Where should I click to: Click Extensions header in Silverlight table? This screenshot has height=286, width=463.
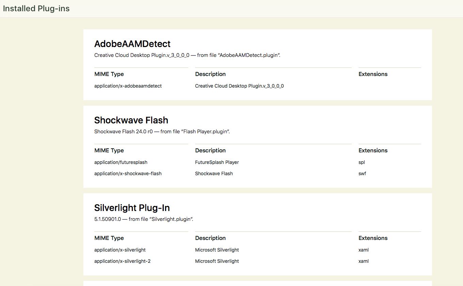point(373,238)
